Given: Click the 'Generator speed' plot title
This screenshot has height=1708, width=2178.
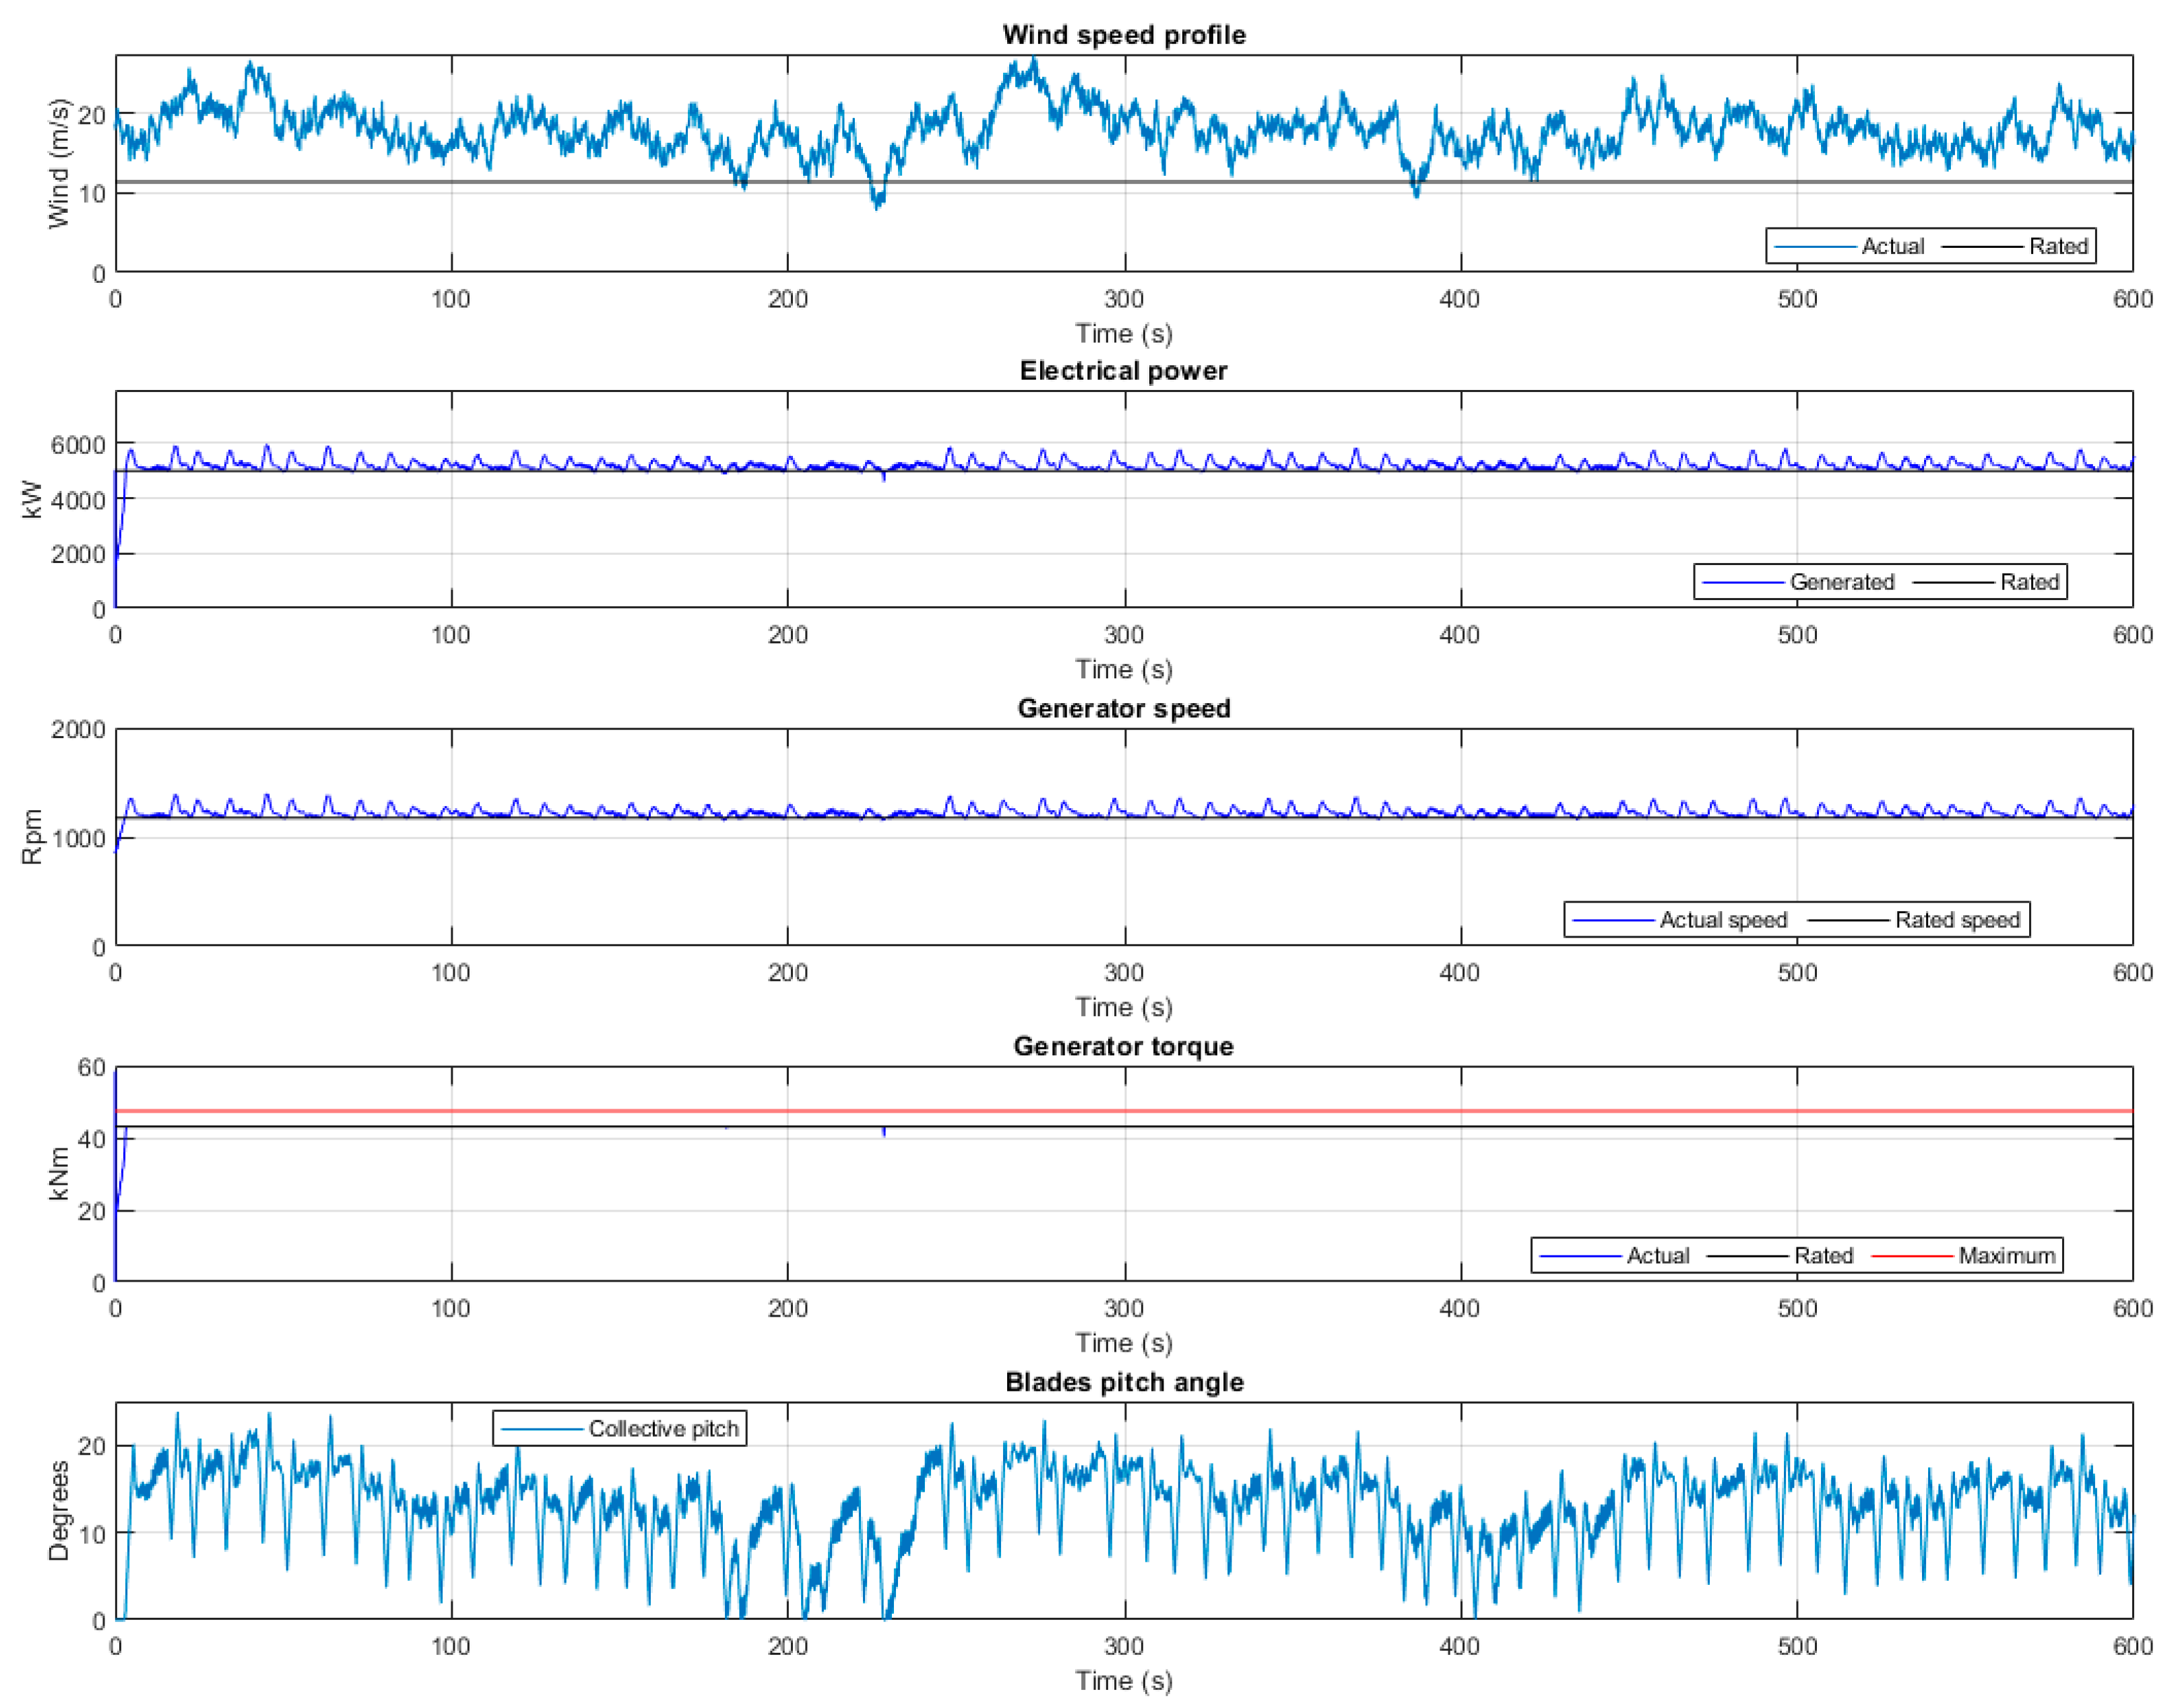Looking at the screenshot, I should (x=1123, y=708).
